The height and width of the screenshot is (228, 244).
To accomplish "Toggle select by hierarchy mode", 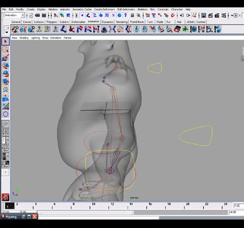I will tap(56, 15).
